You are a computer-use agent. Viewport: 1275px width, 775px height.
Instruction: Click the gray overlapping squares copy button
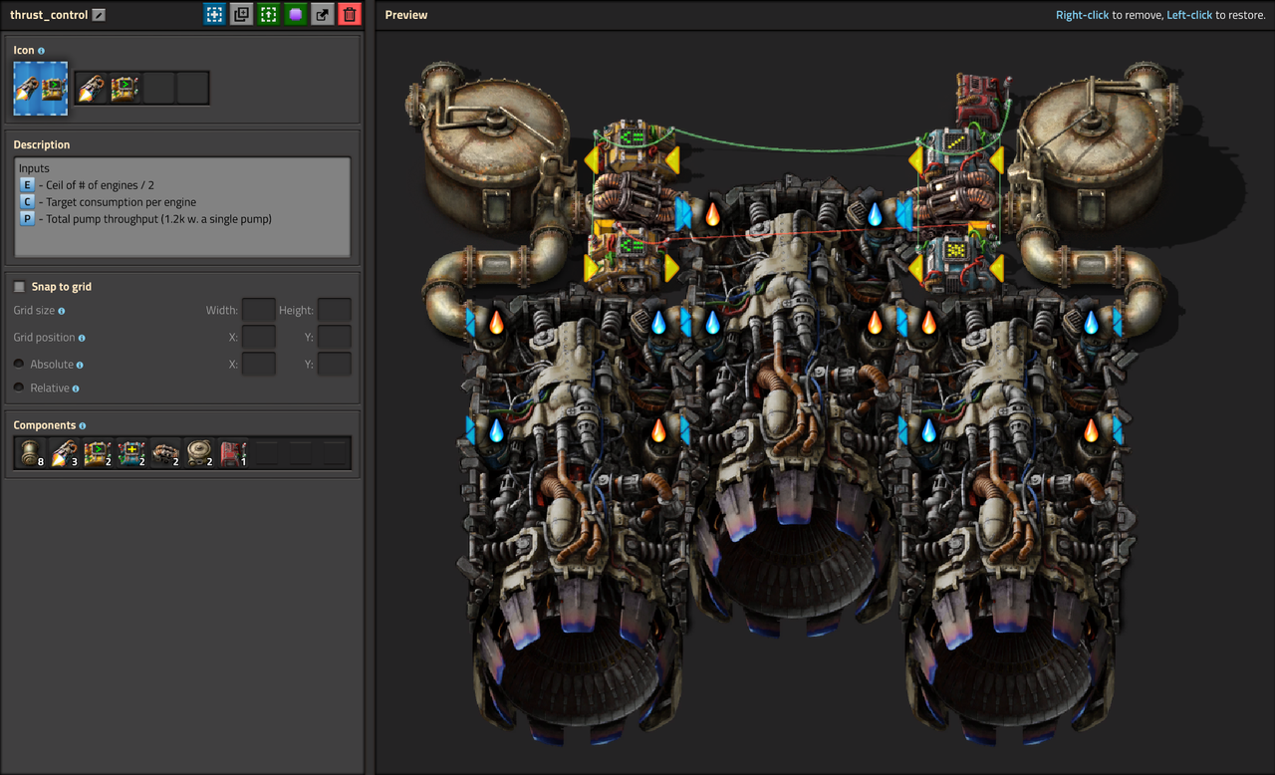pyautogui.click(x=241, y=14)
